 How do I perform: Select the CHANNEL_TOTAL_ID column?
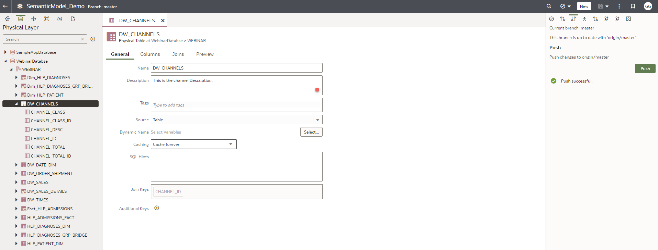[51, 156]
